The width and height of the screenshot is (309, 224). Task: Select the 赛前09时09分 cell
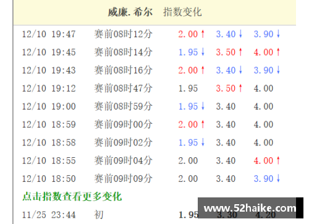pyautogui.click(x=124, y=179)
